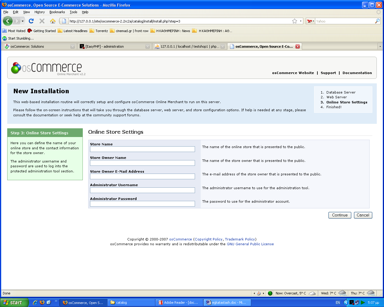Open the Copyright Policy link
This screenshot has width=384, height=307.
(x=208, y=239)
